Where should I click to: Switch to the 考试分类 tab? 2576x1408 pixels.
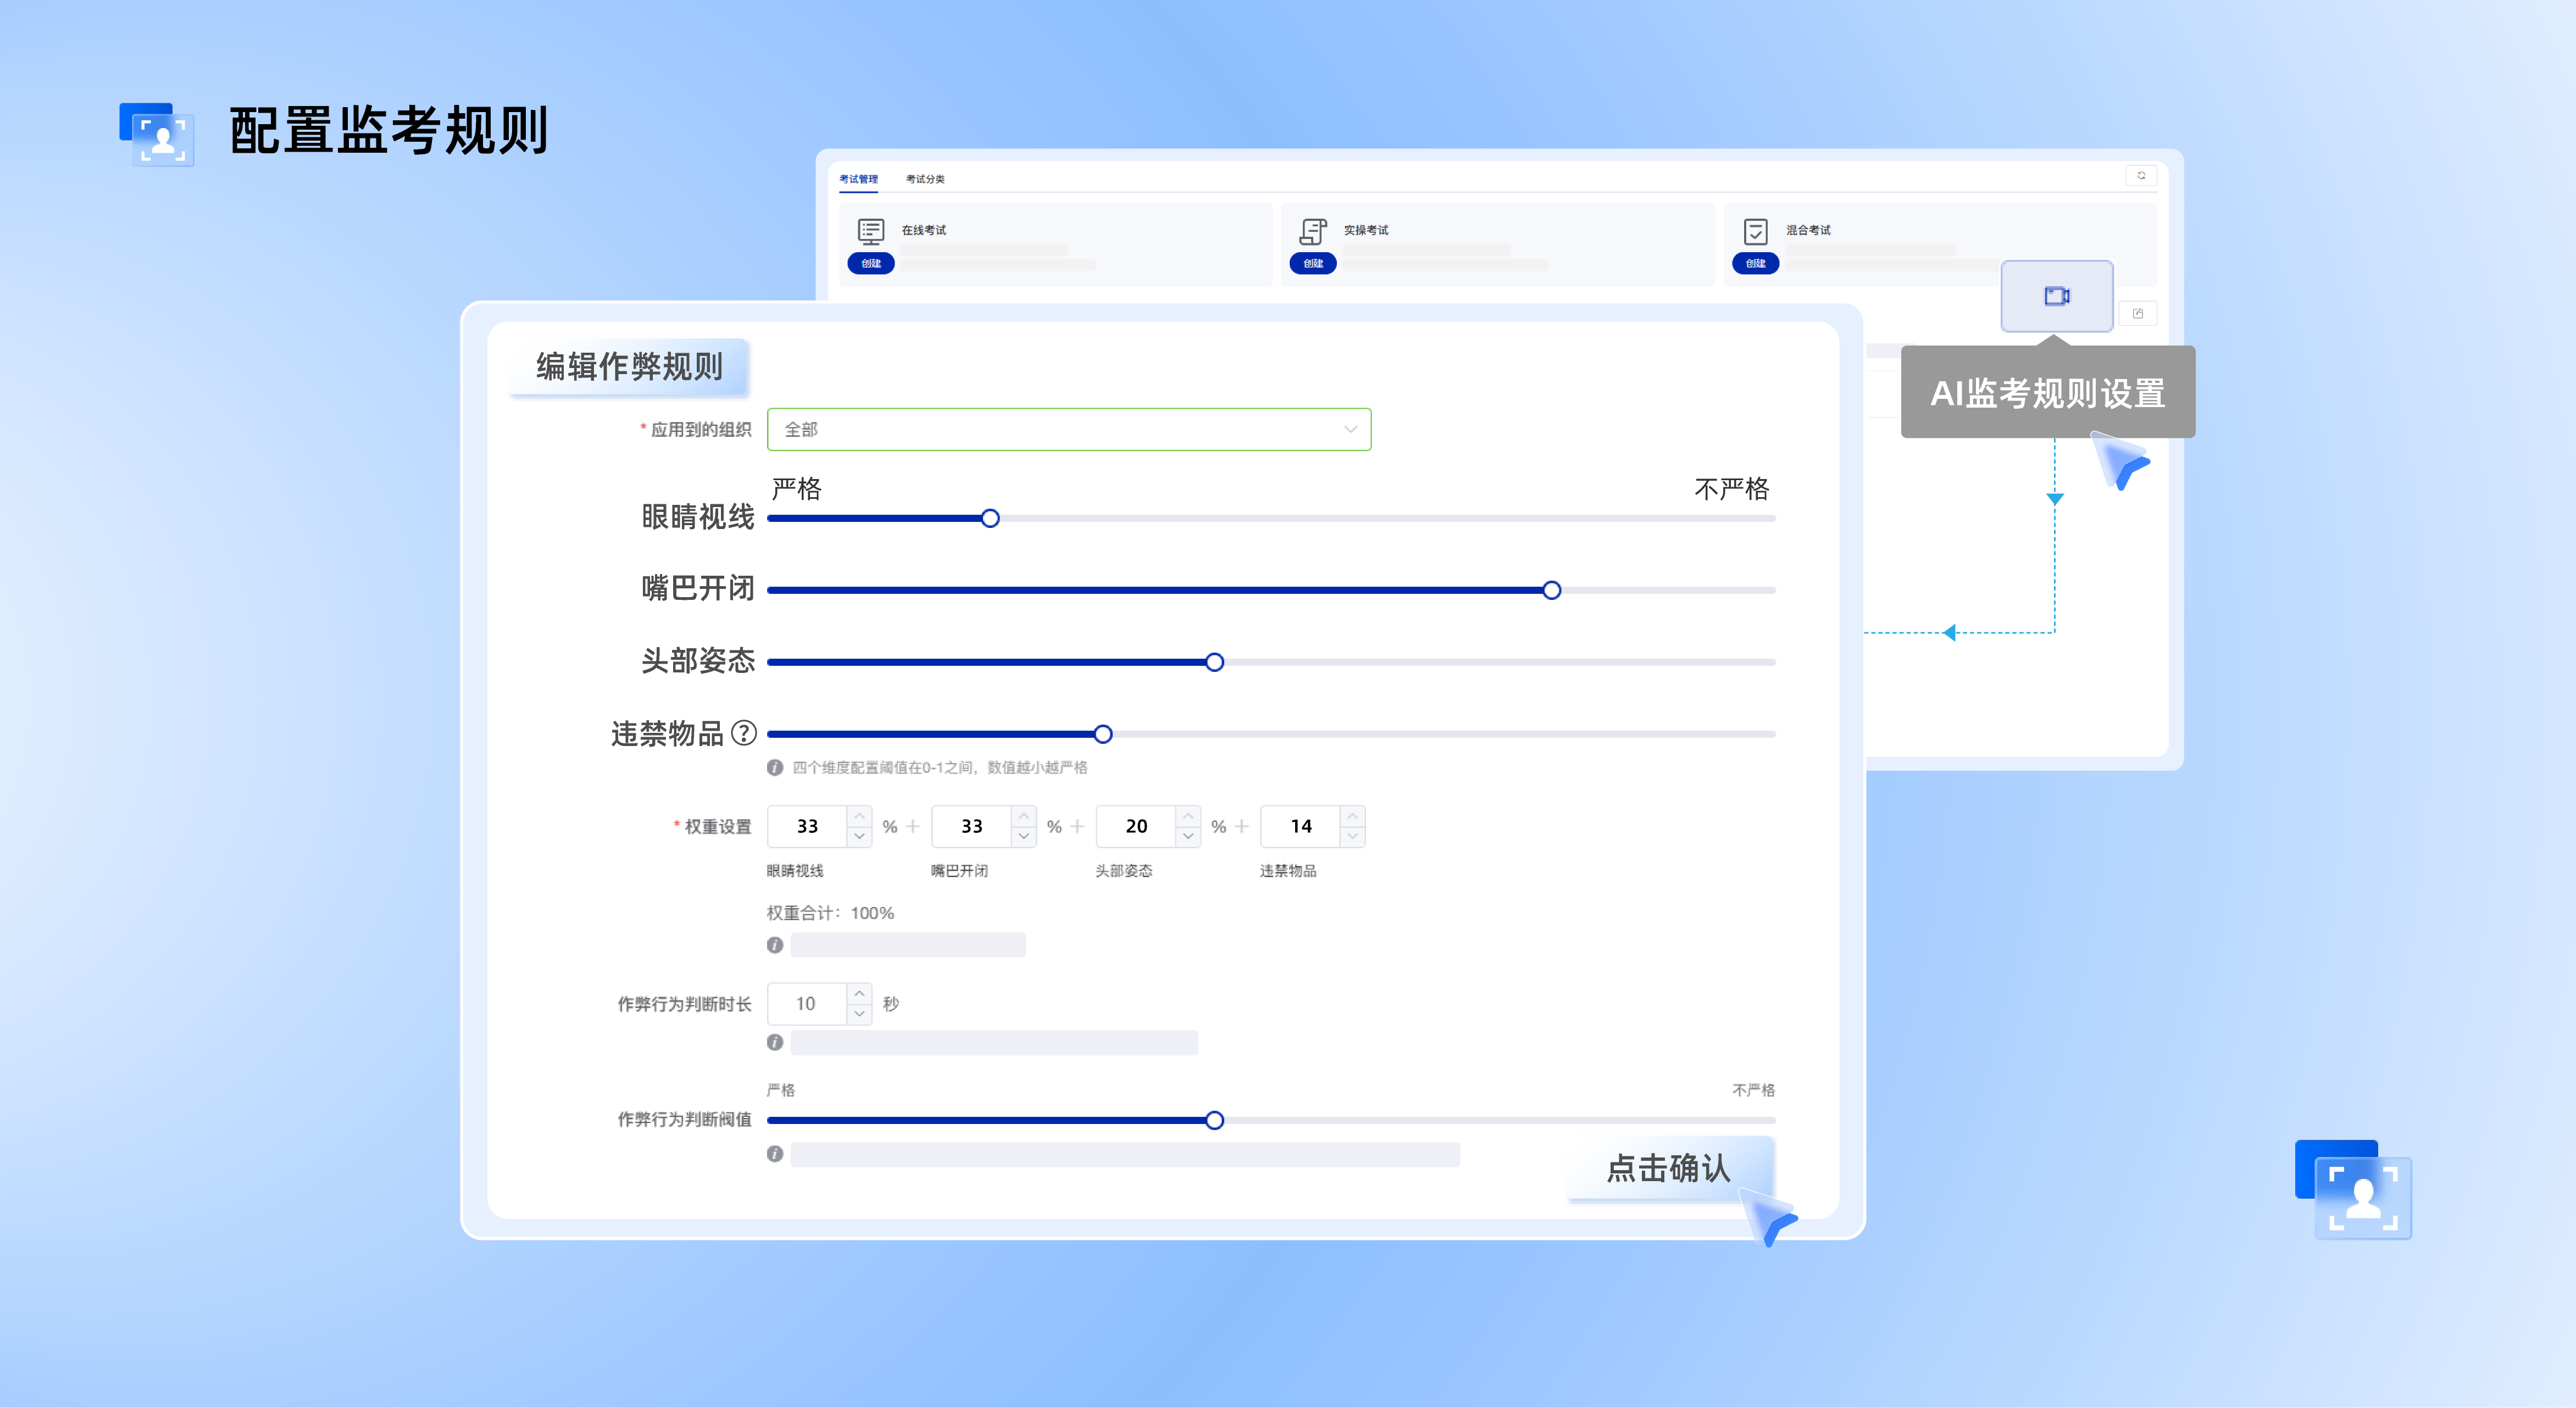click(925, 179)
